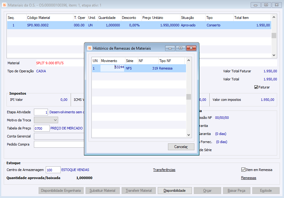Click the Código Material column header

tap(50, 18)
